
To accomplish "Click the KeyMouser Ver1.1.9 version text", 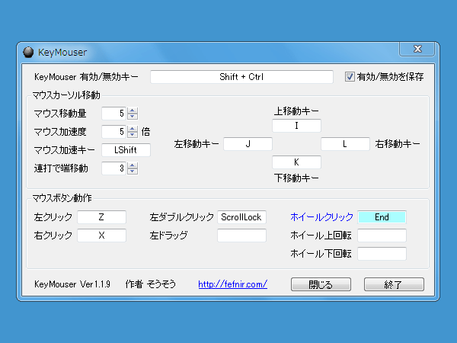I will tap(72, 284).
